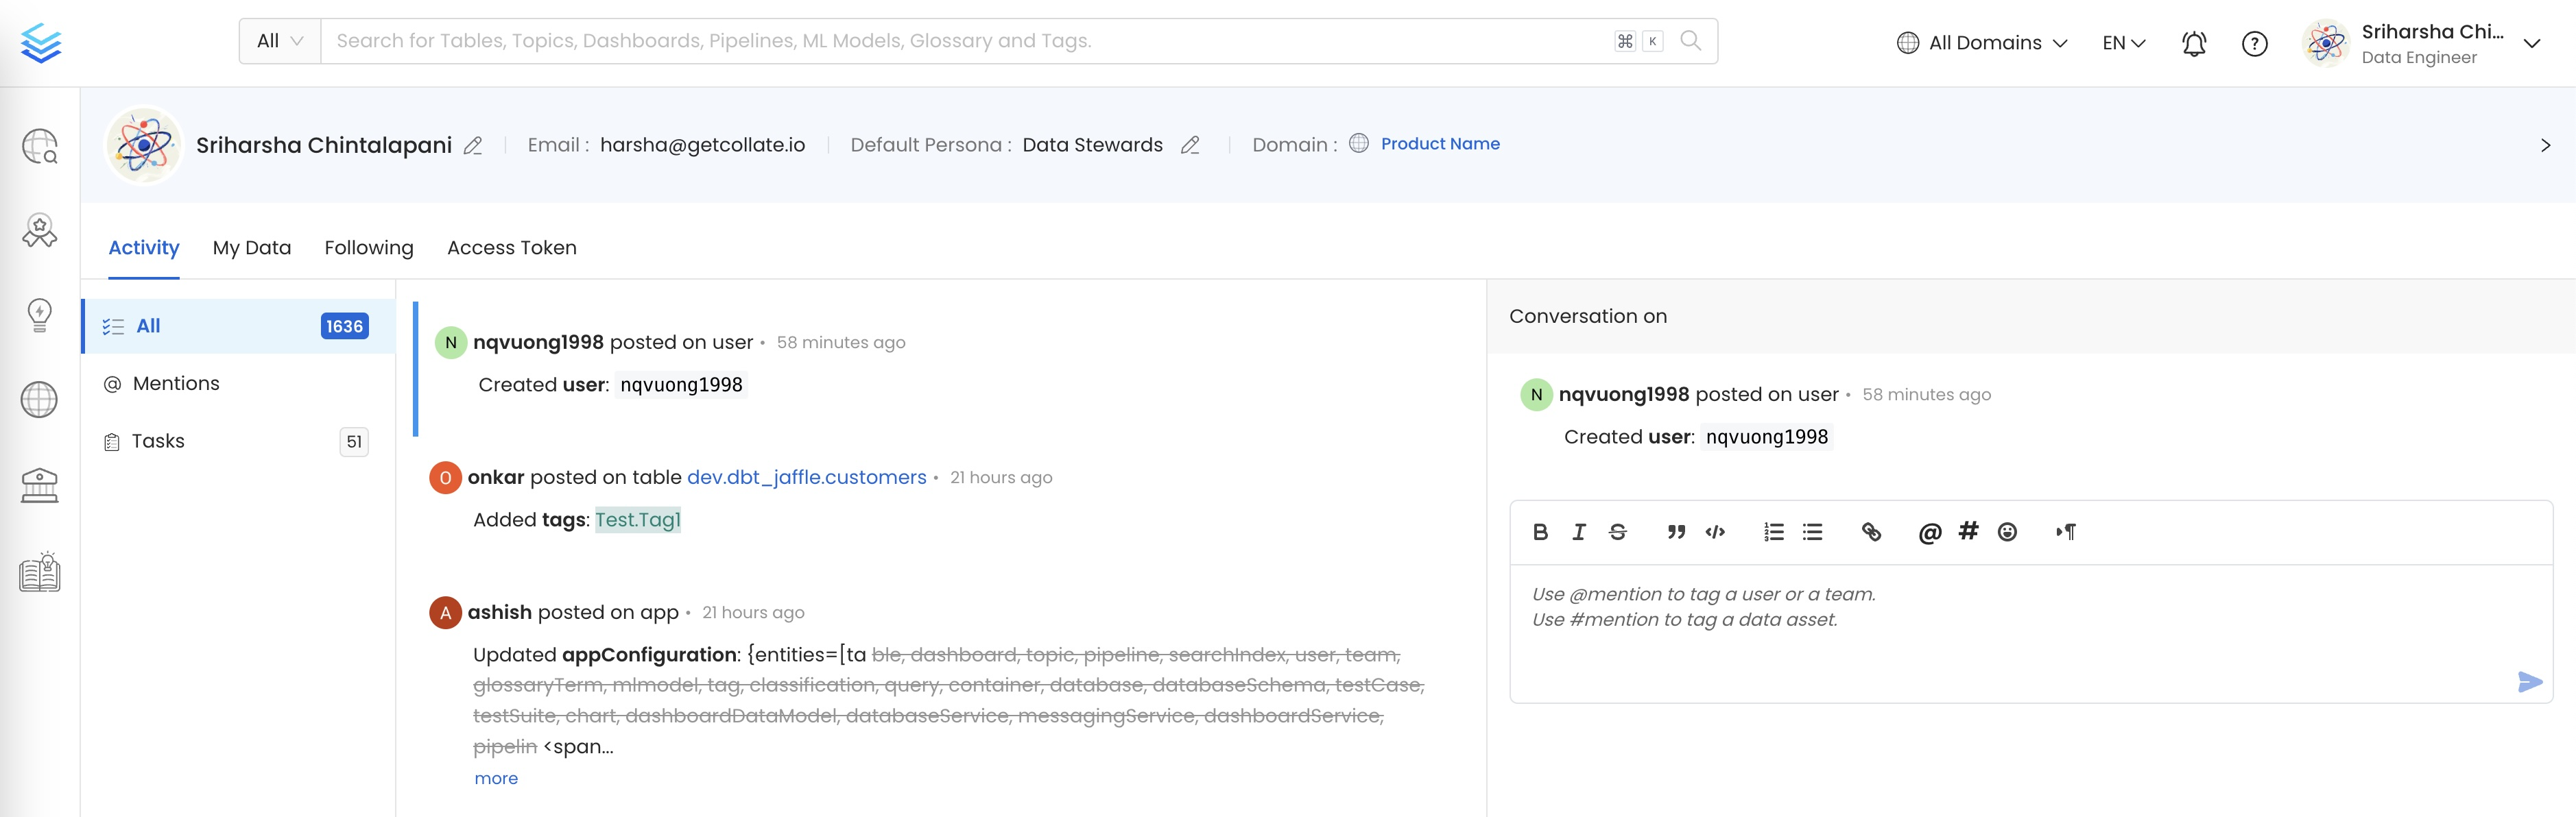The image size is (2576, 817).
Task: Click more to expand ashish's post
Action: click(x=495, y=778)
